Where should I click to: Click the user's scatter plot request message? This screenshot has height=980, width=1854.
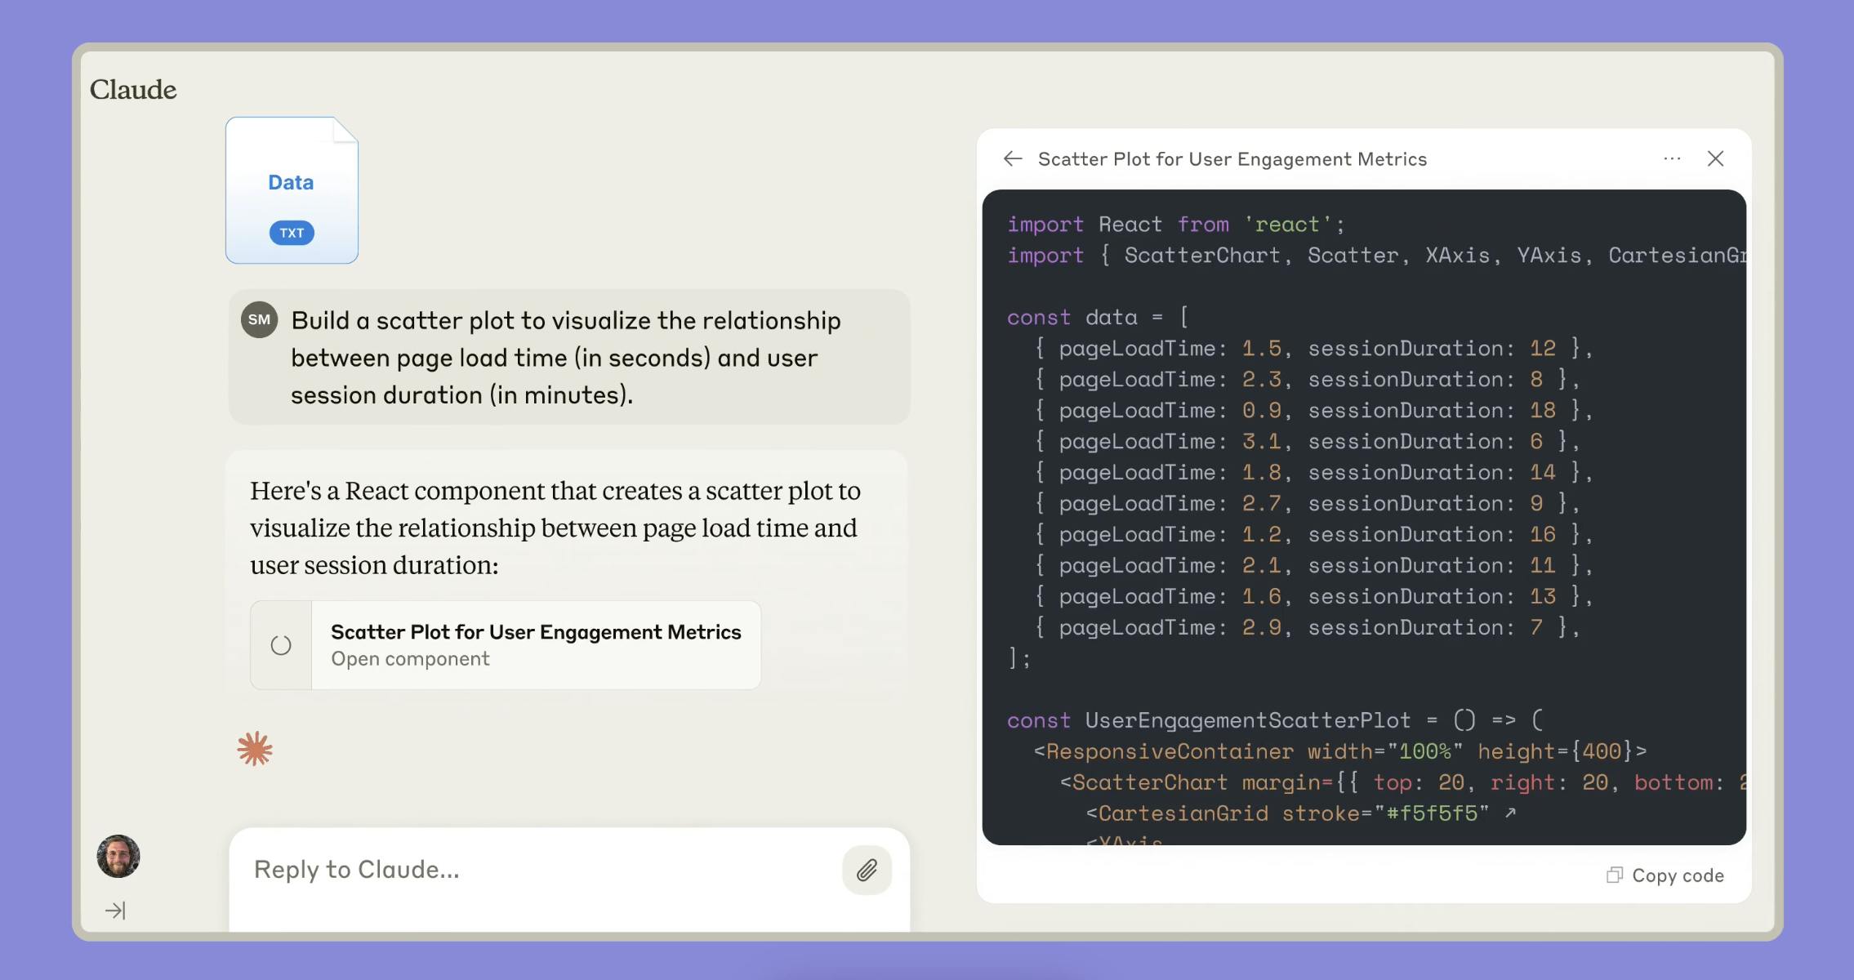pyautogui.click(x=565, y=358)
